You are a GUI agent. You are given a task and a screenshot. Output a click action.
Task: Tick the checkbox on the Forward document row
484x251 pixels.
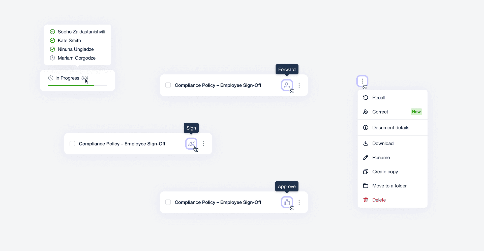pyautogui.click(x=168, y=85)
